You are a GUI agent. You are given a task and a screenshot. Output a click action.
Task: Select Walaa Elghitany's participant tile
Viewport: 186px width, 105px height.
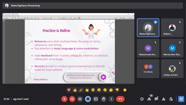(x=148, y=28)
